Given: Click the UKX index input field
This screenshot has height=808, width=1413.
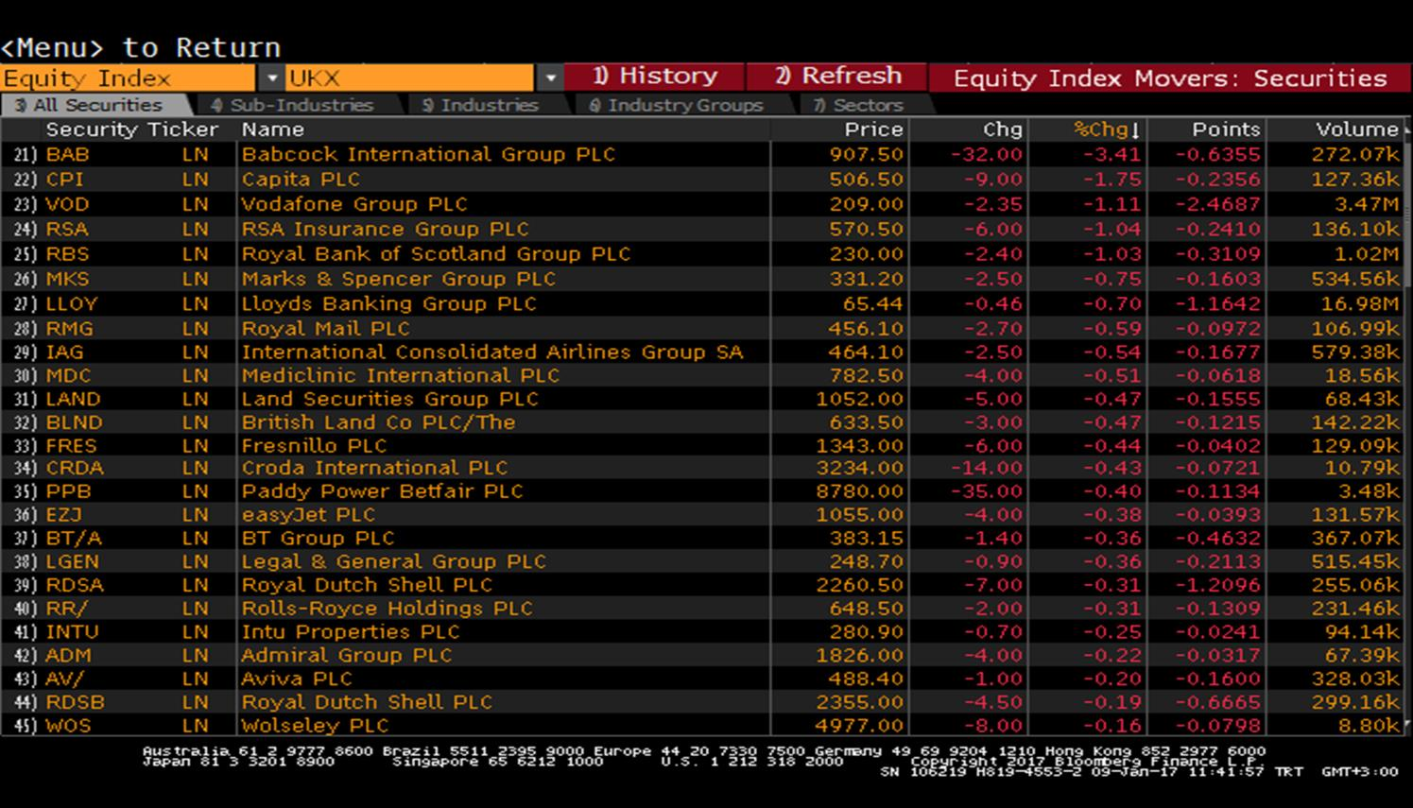Looking at the screenshot, I should tap(410, 77).
